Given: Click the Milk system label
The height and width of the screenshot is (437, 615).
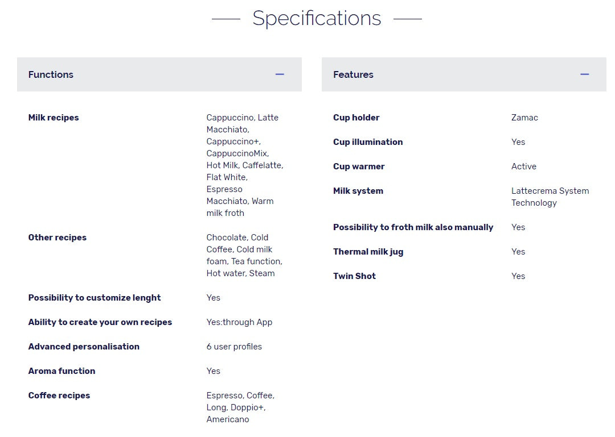Looking at the screenshot, I should (x=358, y=191).
